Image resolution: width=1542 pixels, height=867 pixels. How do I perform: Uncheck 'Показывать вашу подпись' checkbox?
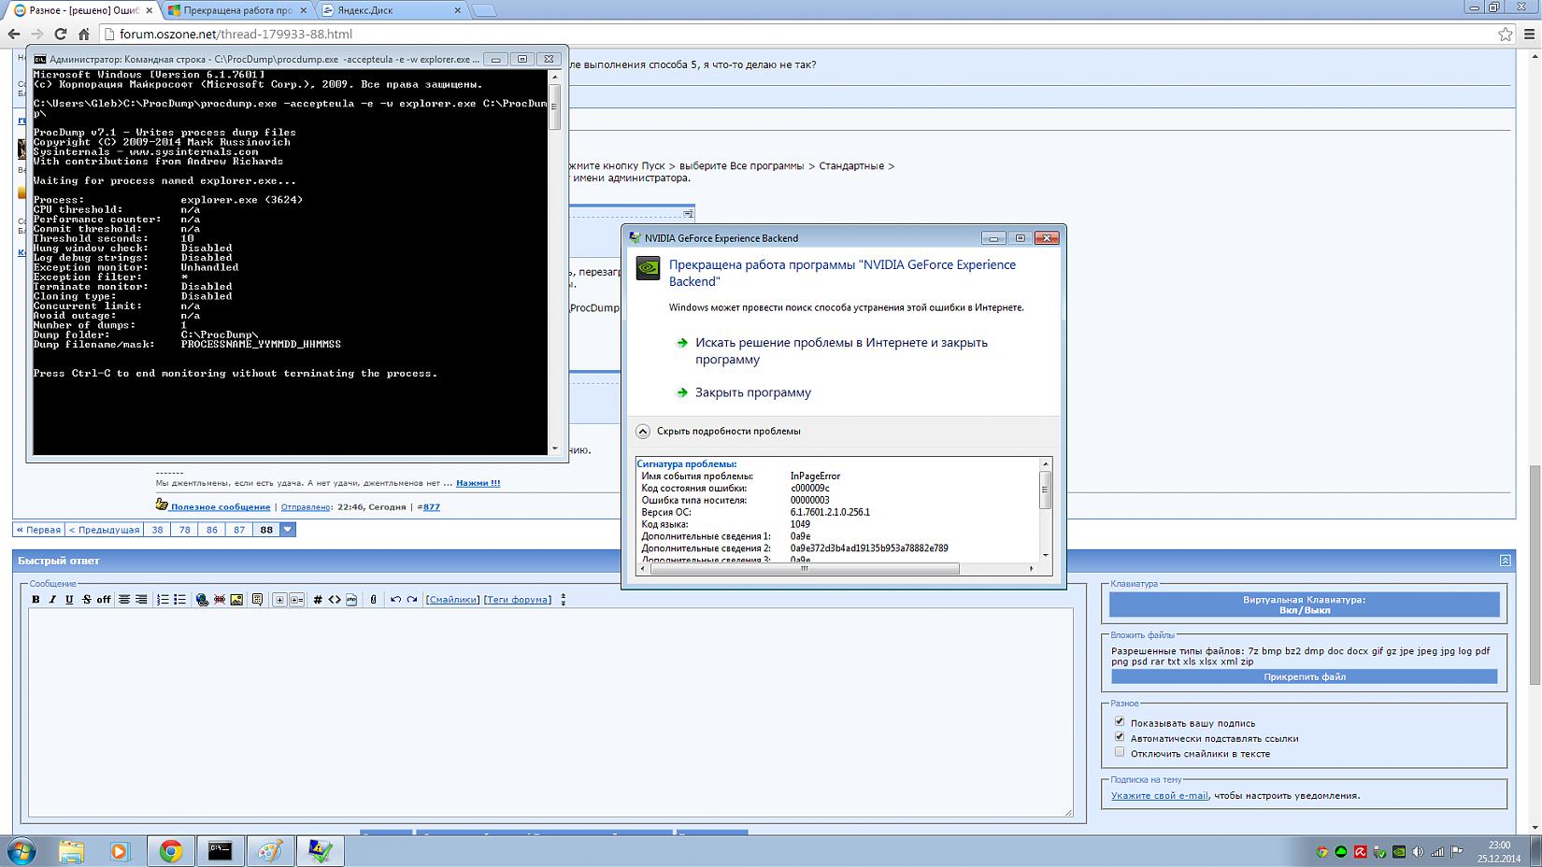(1120, 722)
